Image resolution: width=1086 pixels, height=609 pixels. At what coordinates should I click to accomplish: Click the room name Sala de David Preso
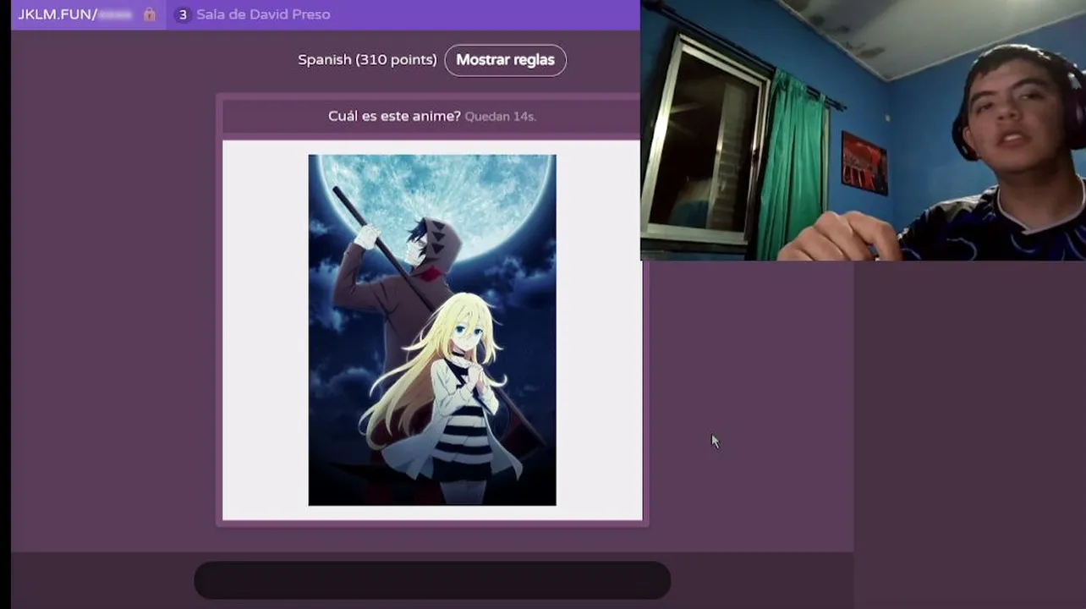[x=263, y=14]
